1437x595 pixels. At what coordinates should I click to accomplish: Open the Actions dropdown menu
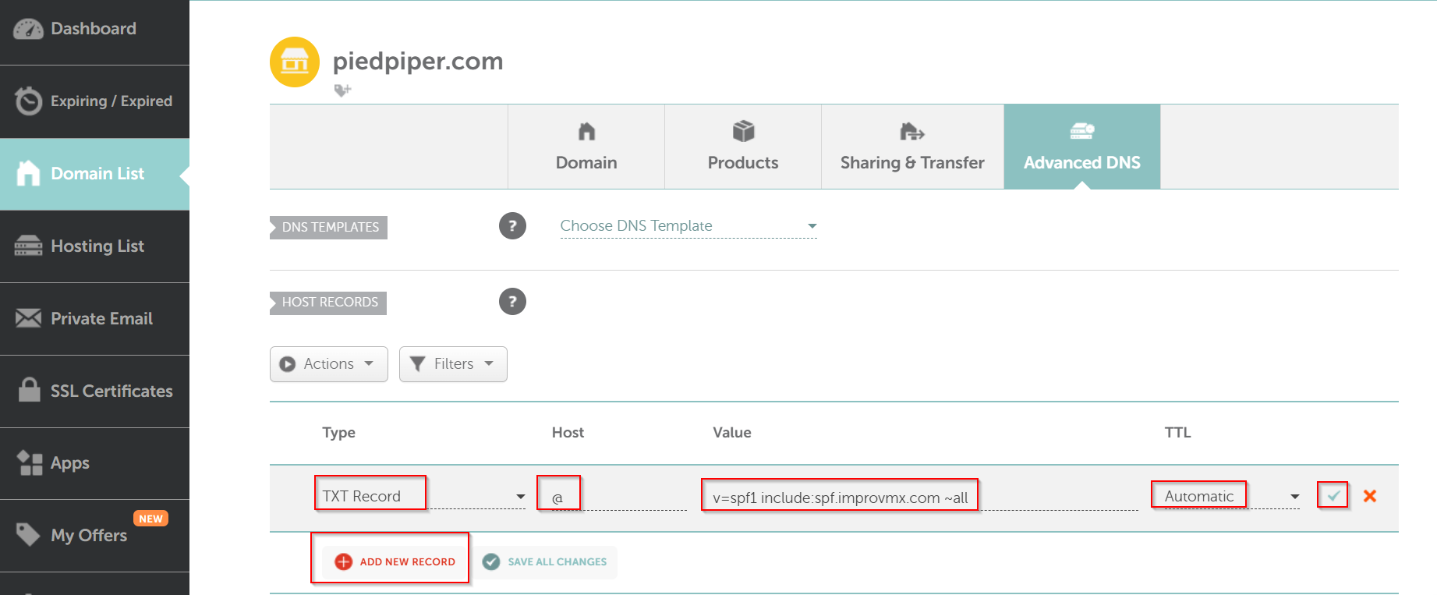click(x=328, y=364)
